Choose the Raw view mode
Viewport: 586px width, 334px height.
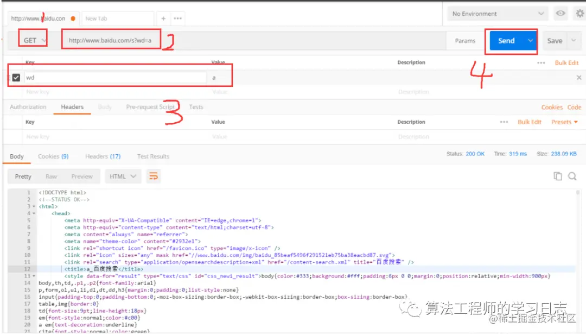(x=51, y=177)
